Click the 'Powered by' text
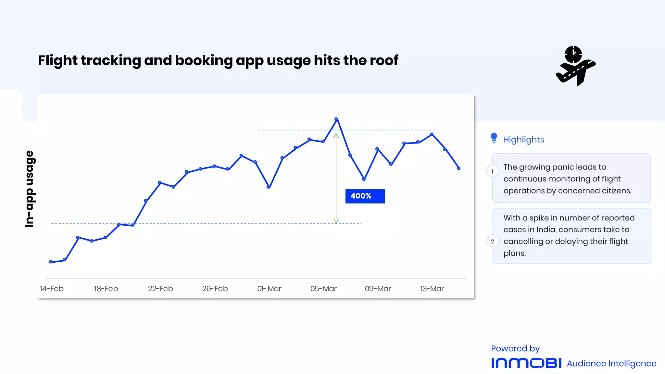 (x=515, y=349)
